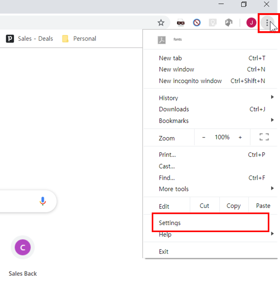Image resolution: width=280 pixels, height=296 pixels.
Task: Start voice search with the microphone icon
Action: (42, 201)
